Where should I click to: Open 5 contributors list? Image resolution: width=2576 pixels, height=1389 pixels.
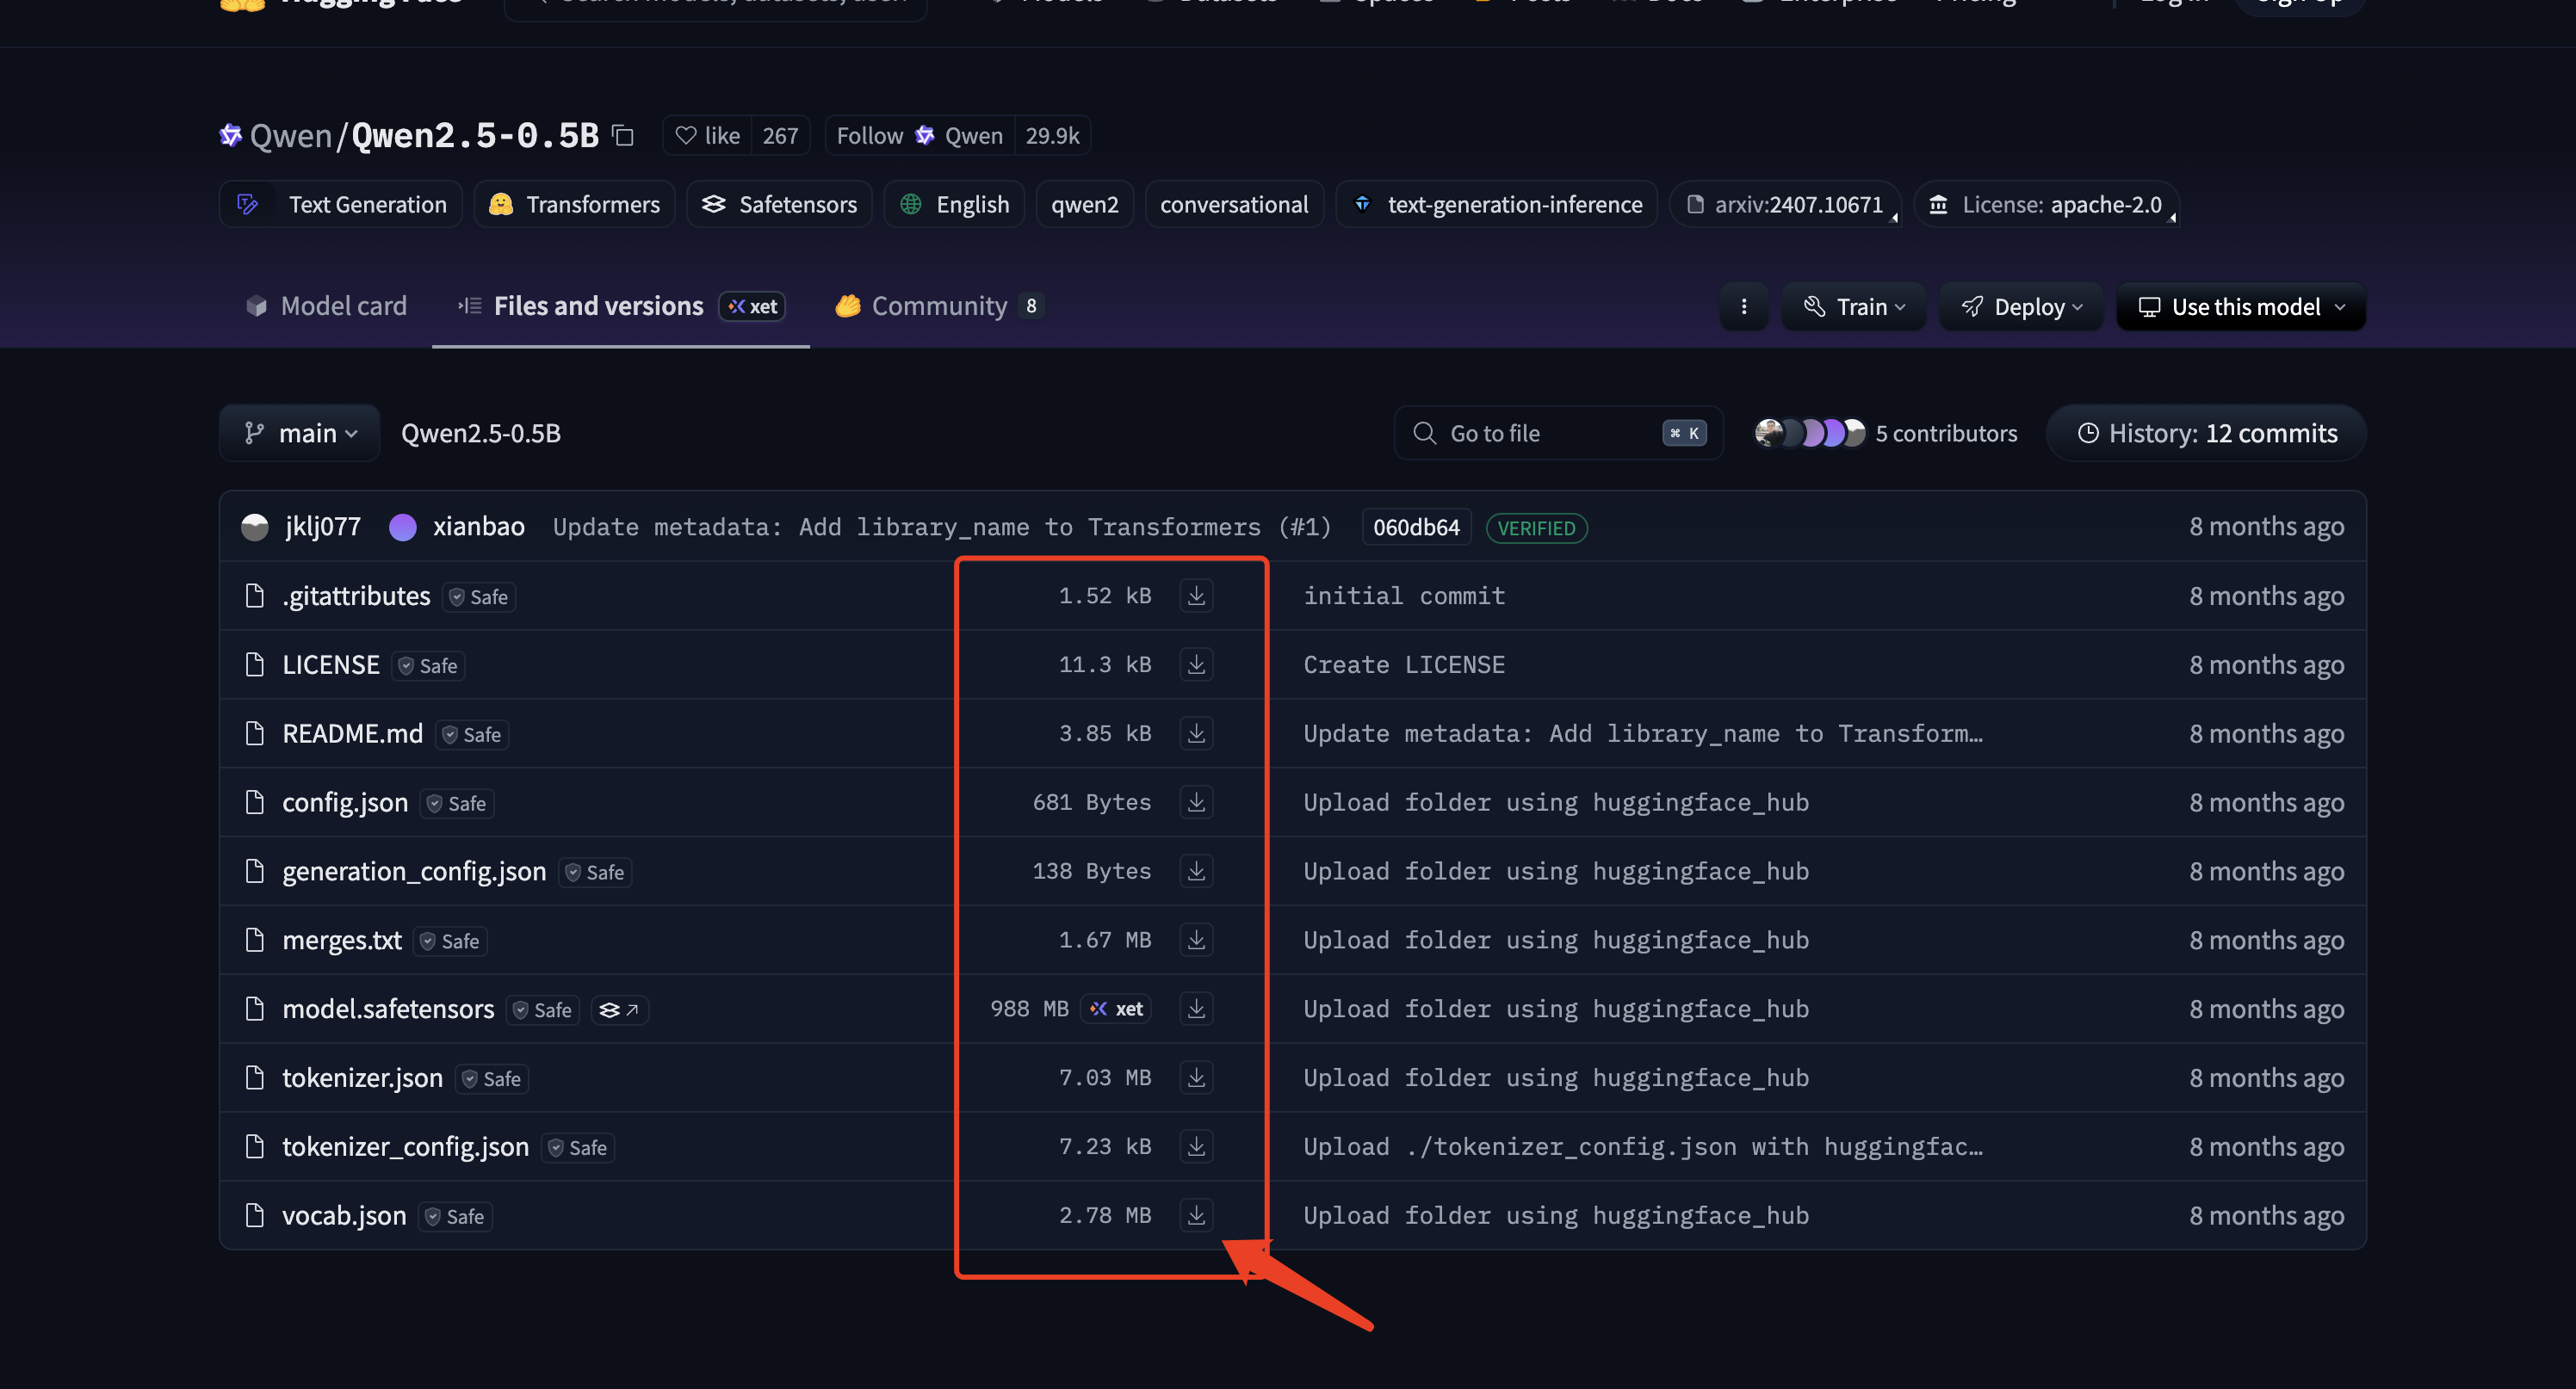coord(1946,434)
